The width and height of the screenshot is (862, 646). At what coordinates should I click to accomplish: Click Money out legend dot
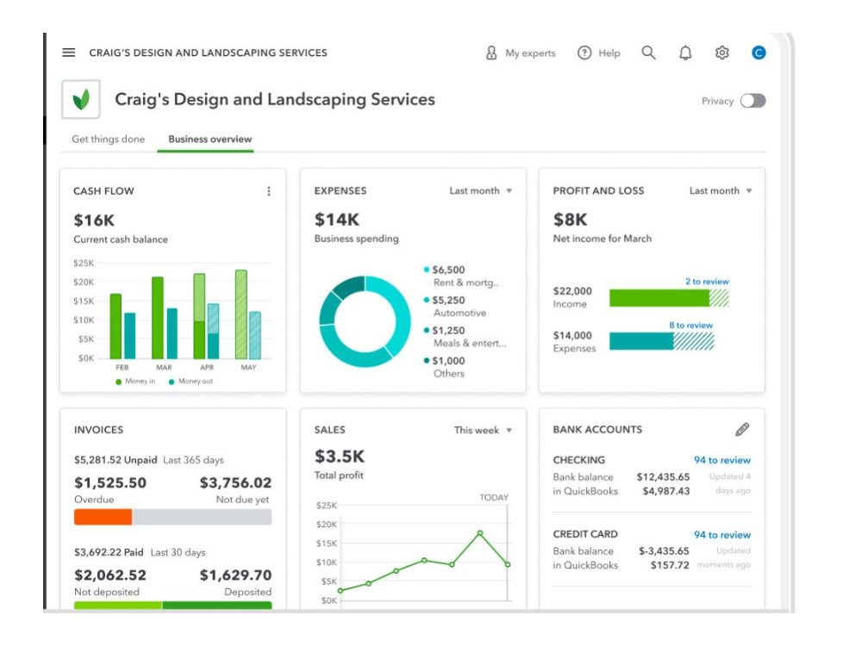(x=172, y=382)
